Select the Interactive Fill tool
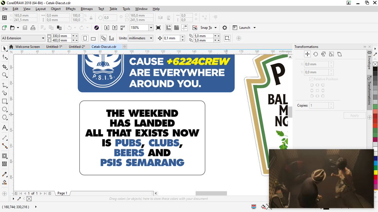The width and height of the screenshot is (378, 212). tap(4, 182)
